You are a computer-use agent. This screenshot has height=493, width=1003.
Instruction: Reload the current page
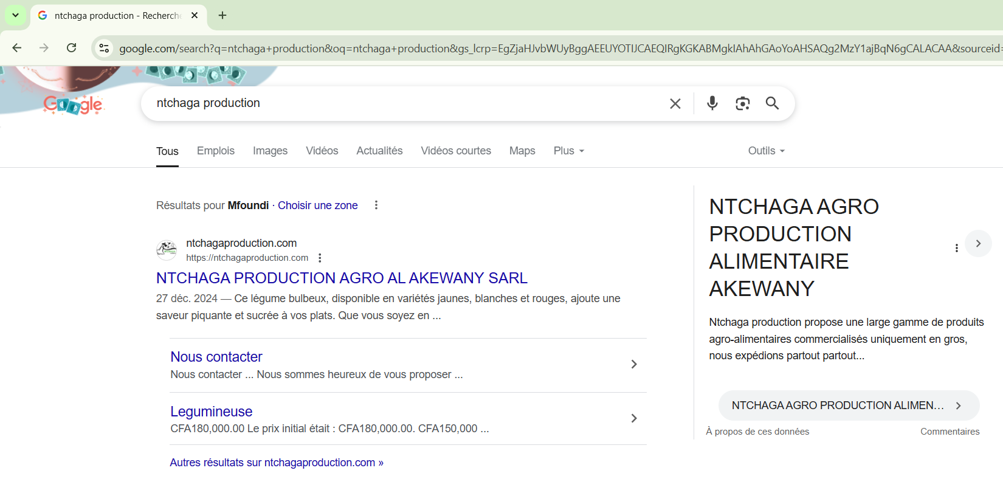71,47
